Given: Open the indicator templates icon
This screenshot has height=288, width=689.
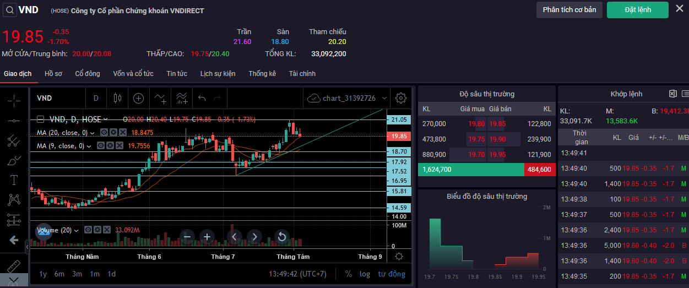Looking at the screenshot, I should coord(182,99).
